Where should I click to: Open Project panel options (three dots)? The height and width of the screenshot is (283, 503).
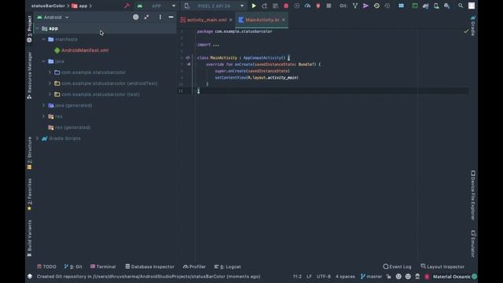pos(160,17)
